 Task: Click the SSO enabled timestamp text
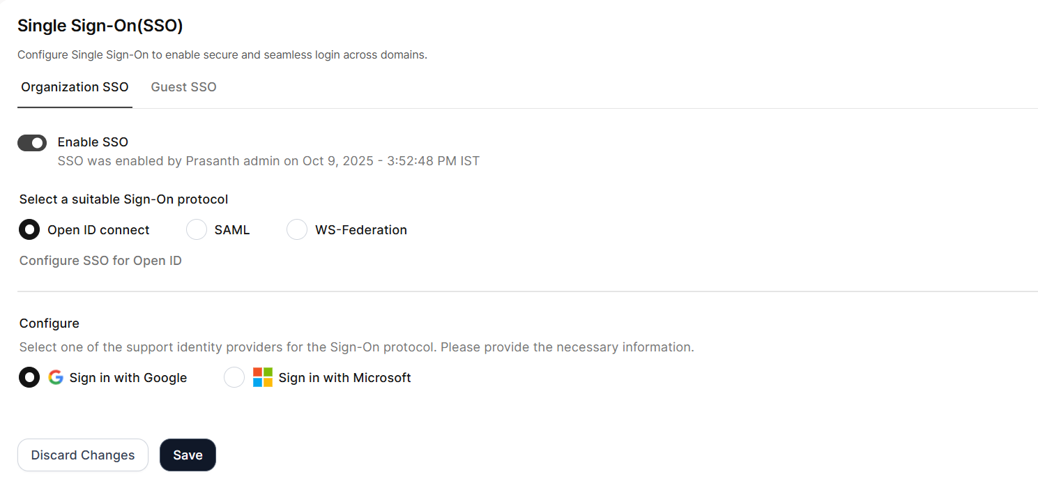pyautogui.click(x=268, y=161)
